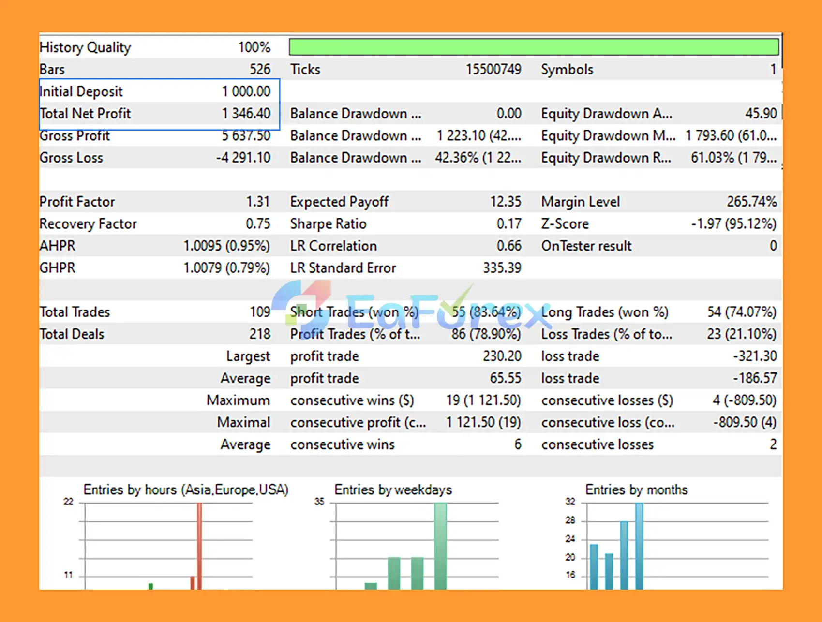
Task: Select largest profit trade value 230.20
Action: pyautogui.click(x=502, y=356)
